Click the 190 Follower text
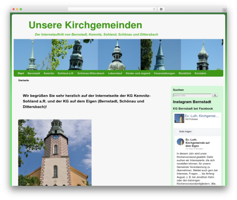 pos(191,119)
